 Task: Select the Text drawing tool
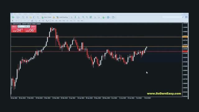coord(39,21)
